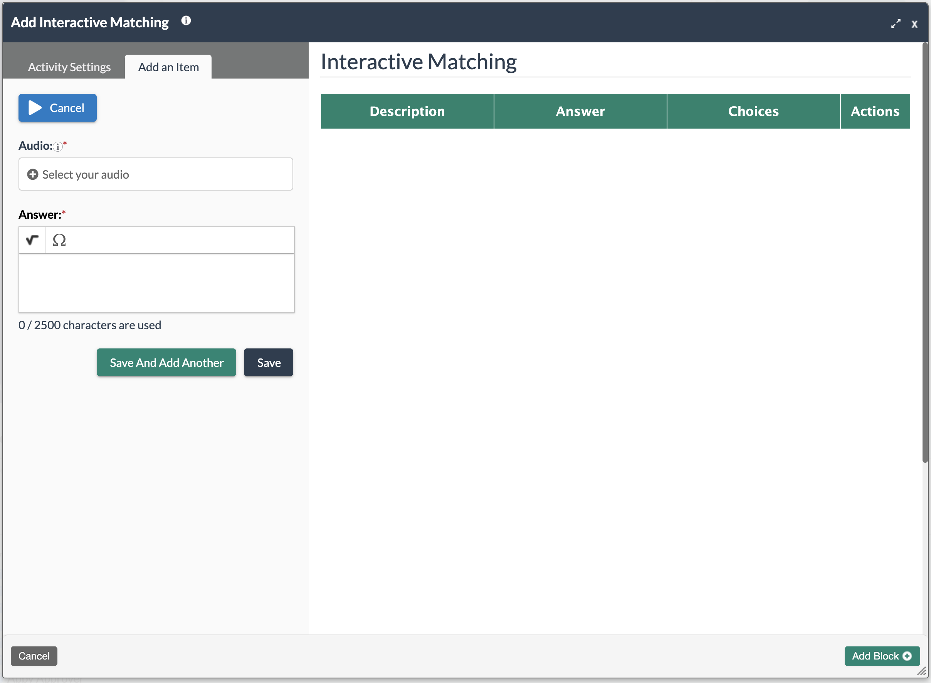Click the resize grip at dialog corner
The width and height of the screenshot is (931, 683).
click(x=921, y=671)
